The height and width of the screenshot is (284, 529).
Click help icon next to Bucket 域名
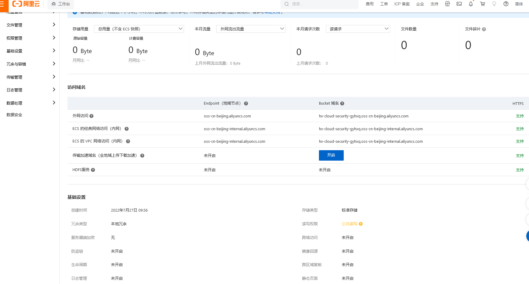tap(342, 103)
